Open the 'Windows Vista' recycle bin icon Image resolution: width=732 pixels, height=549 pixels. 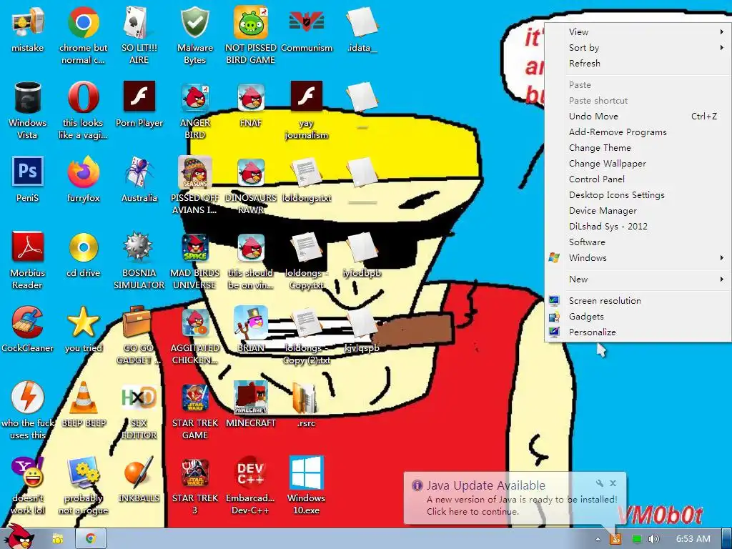coord(28,97)
